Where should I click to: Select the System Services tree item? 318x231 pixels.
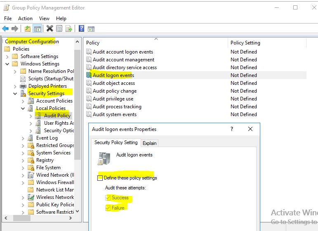pos(53,153)
